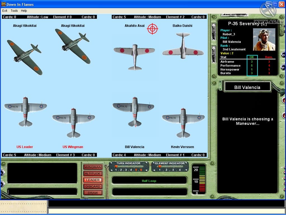
Task: Click the Horsepower stat row
Action: tap(247, 69)
